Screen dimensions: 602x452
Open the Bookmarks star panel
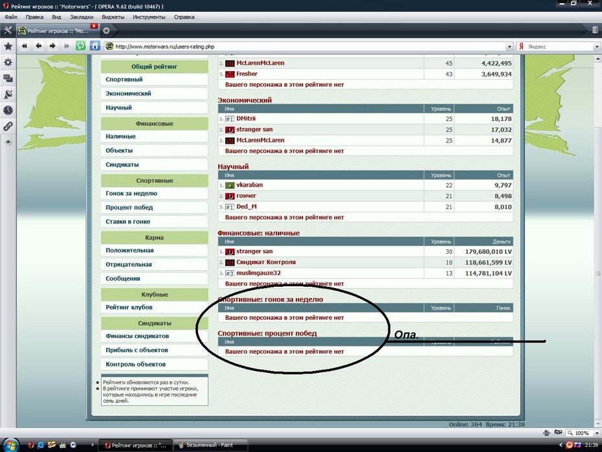pyautogui.click(x=8, y=47)
